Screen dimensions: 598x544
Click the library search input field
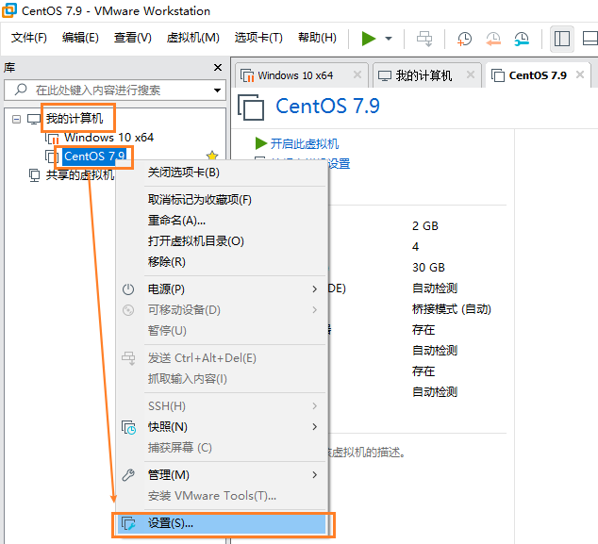[x=114, y=91]
